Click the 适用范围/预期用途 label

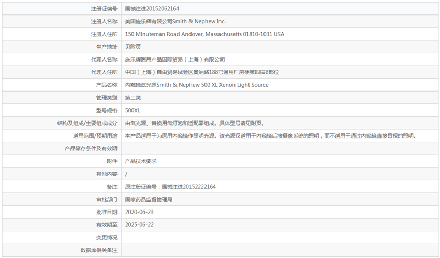[x=95, y=136]
